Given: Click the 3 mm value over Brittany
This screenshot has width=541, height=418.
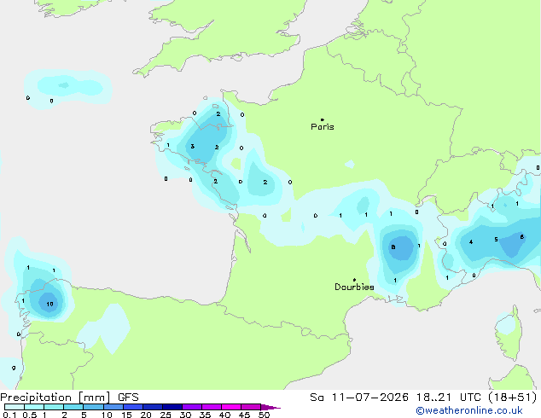Looking at the screenshot, I should (193, 146).
